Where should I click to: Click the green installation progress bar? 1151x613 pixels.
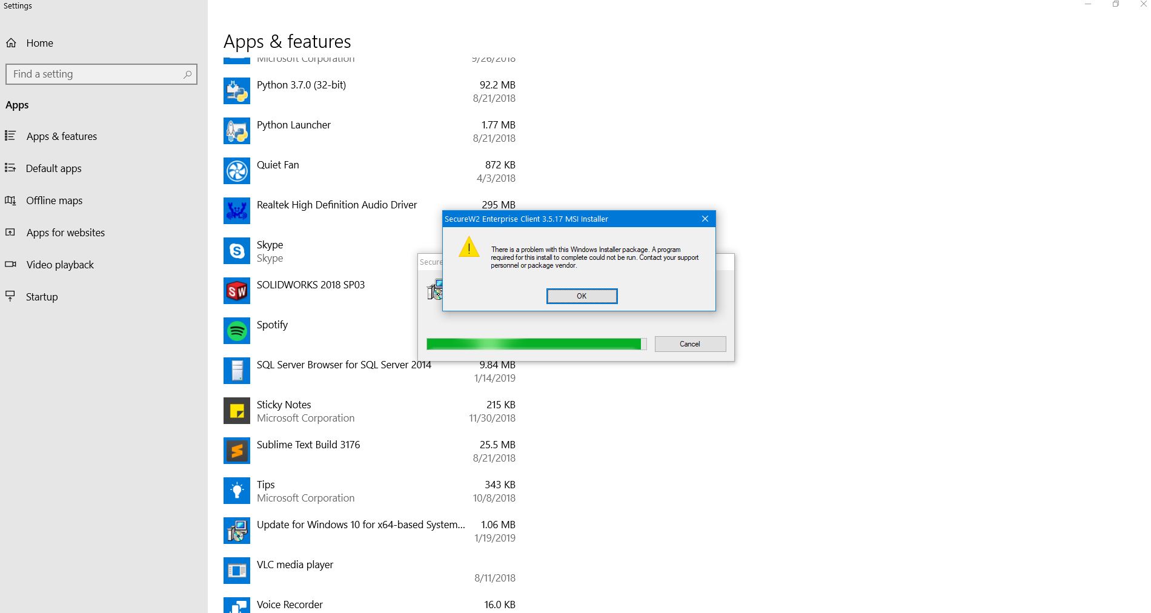[x=533, y=344]
